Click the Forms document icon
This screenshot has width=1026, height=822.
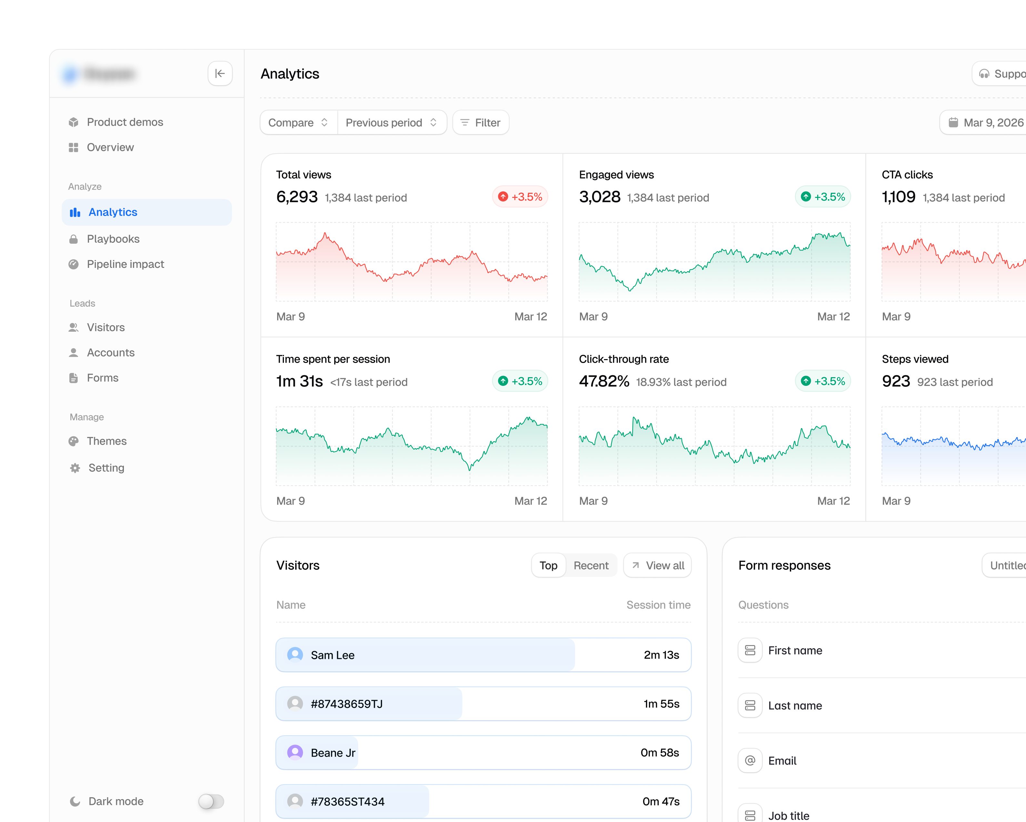[73, 378]
